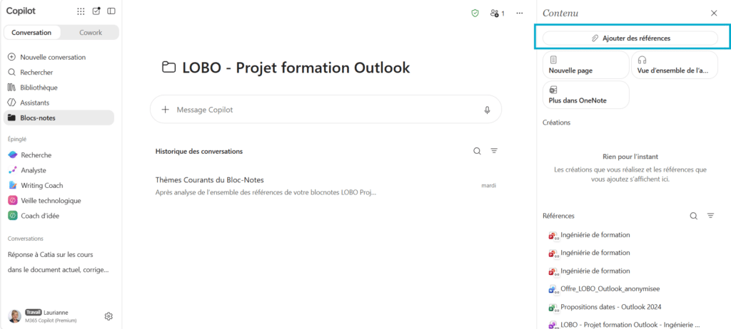Open the three-dot more options menu
Viewport: 731px width, 329px height.
[x=520, y=14]
